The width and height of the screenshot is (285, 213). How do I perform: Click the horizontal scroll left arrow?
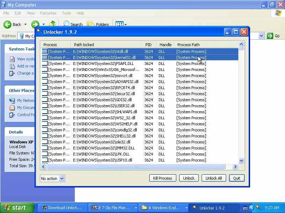(43, 166)
